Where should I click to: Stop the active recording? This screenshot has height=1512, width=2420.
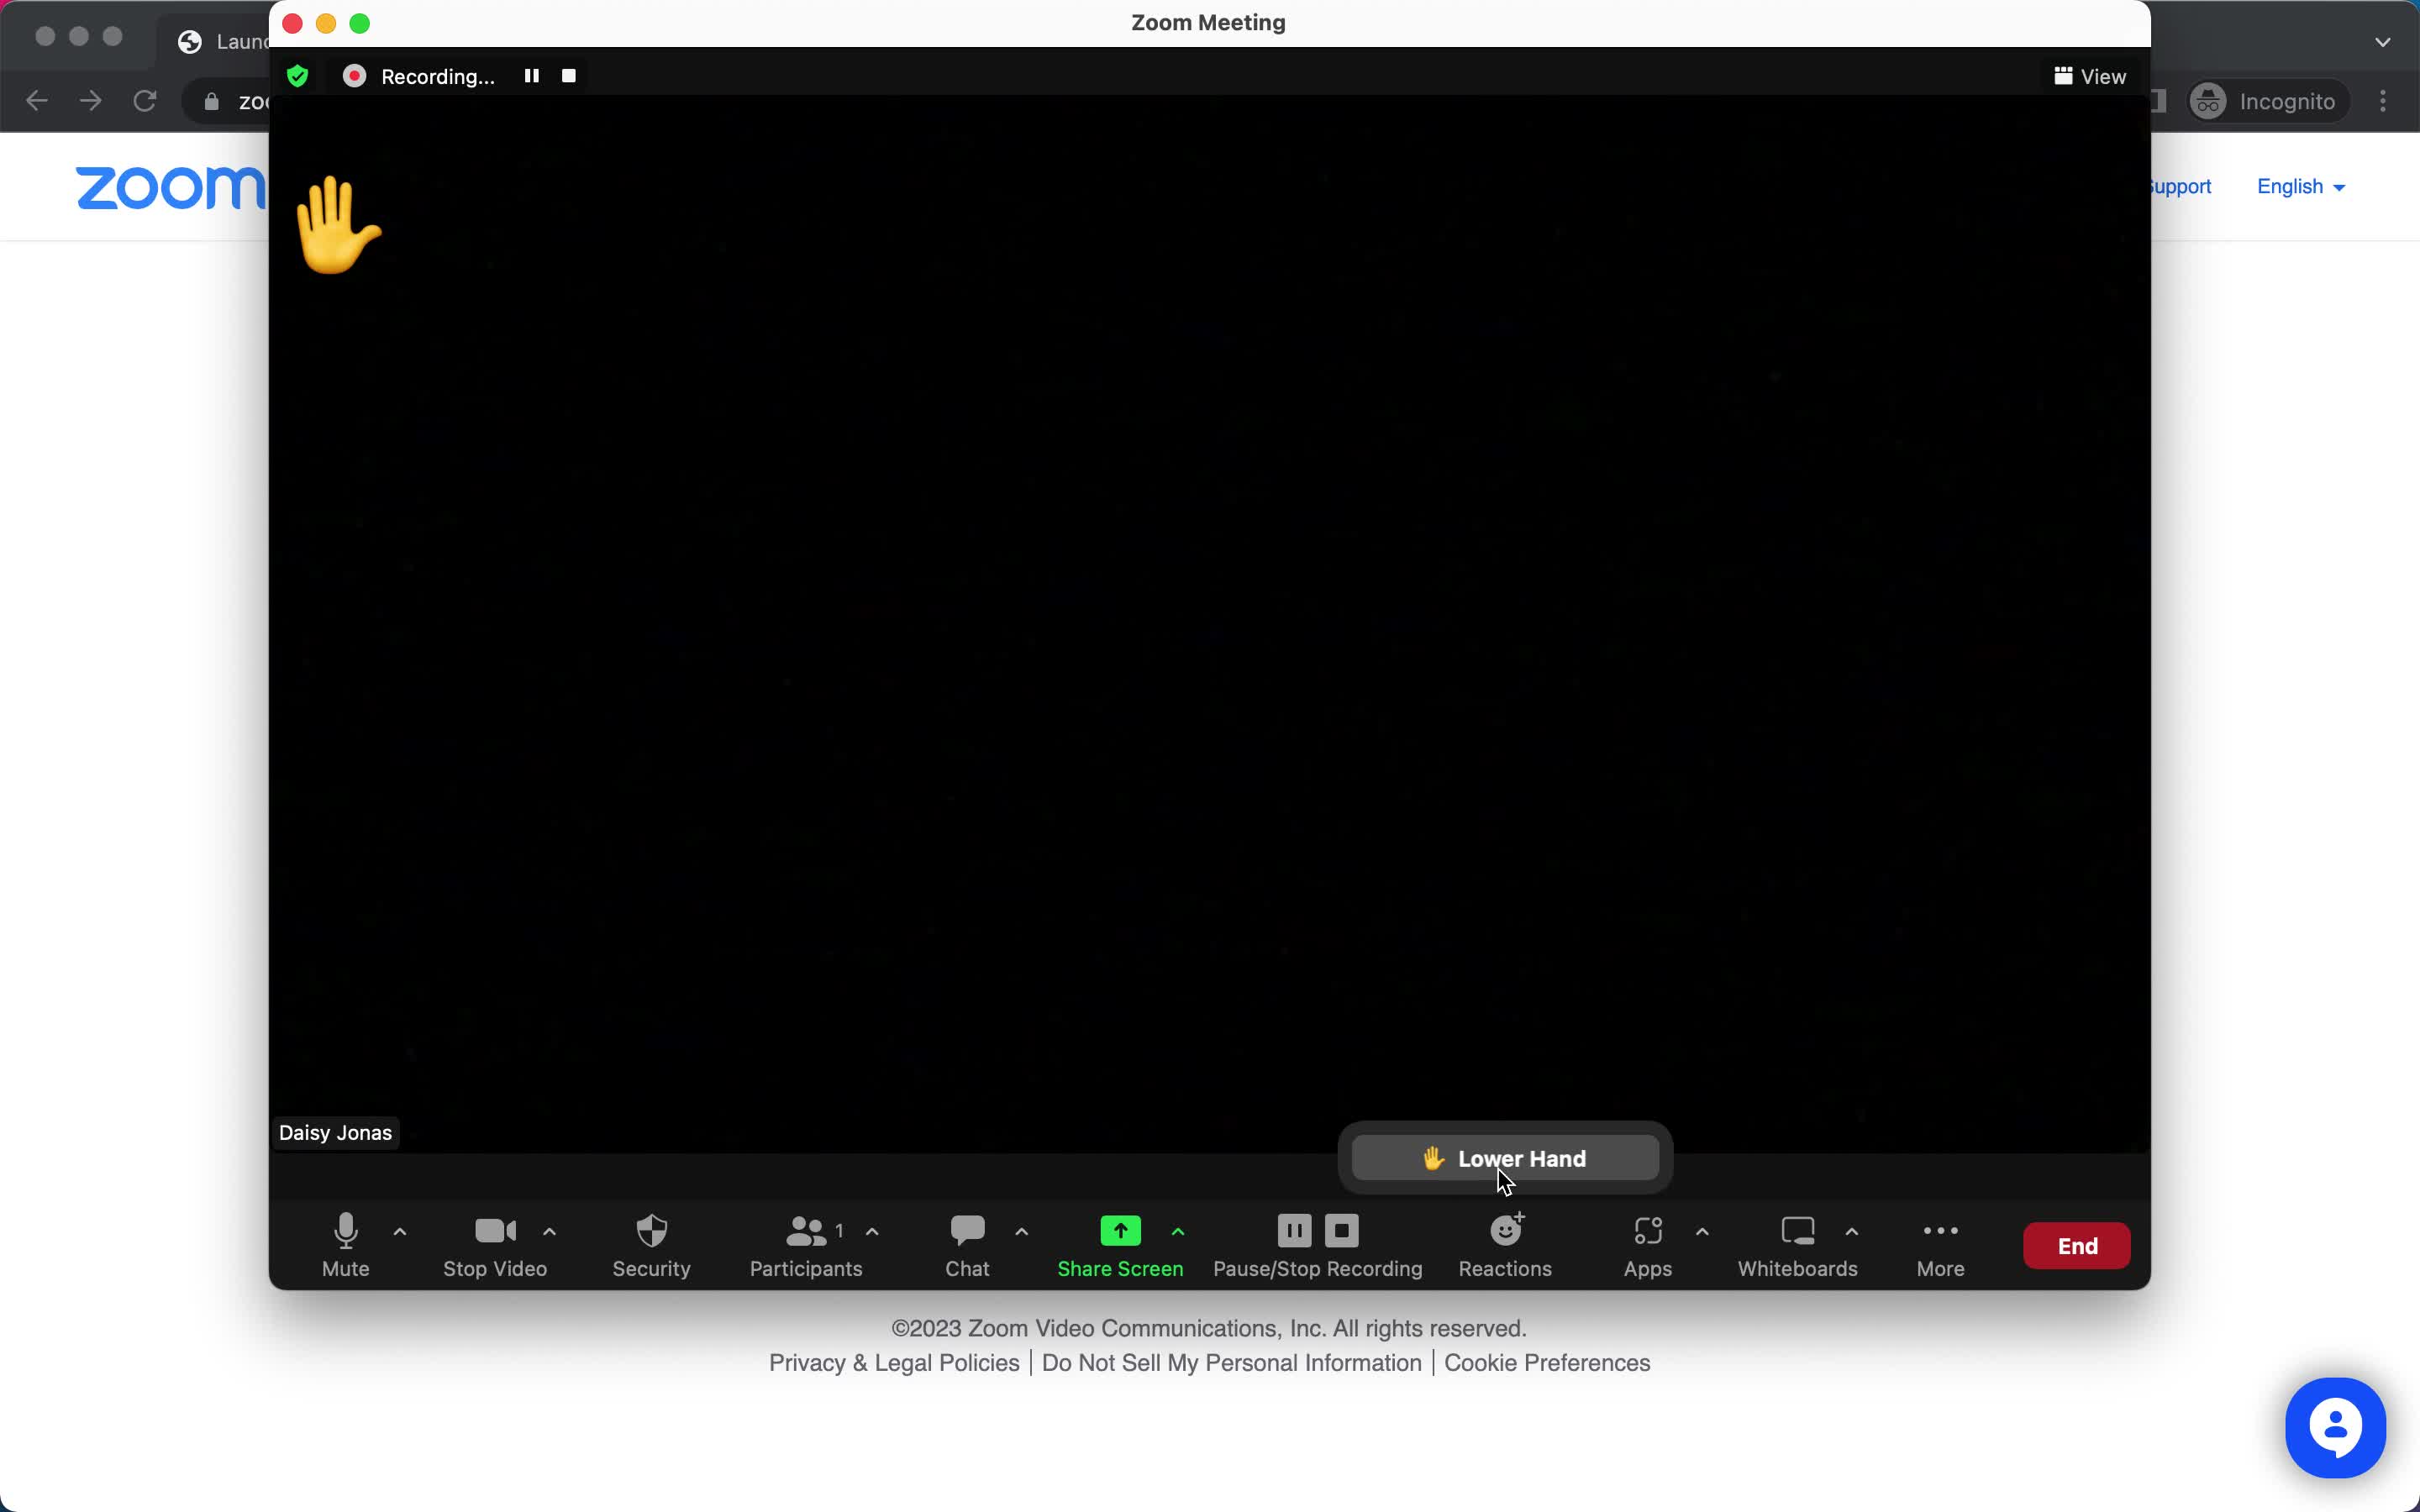tap(568, 75)
